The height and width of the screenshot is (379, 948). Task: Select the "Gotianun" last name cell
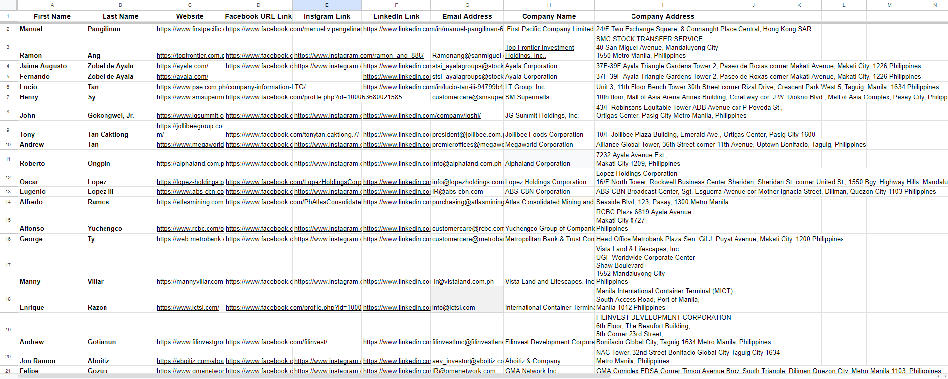[120, 330]
